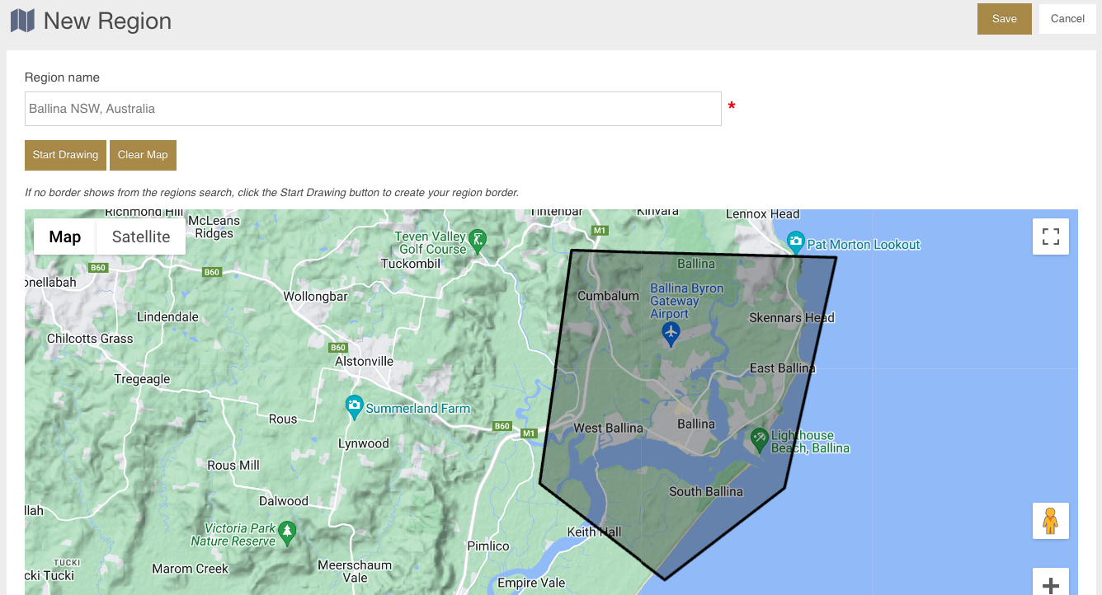Click the Summerland Farm camera marker

(354, 407)
